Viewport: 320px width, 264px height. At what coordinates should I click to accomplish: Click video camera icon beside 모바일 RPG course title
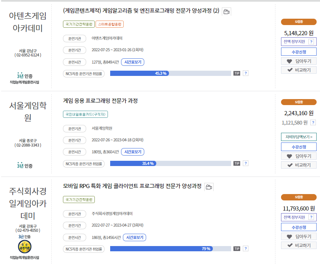click(x=209, y=187)
